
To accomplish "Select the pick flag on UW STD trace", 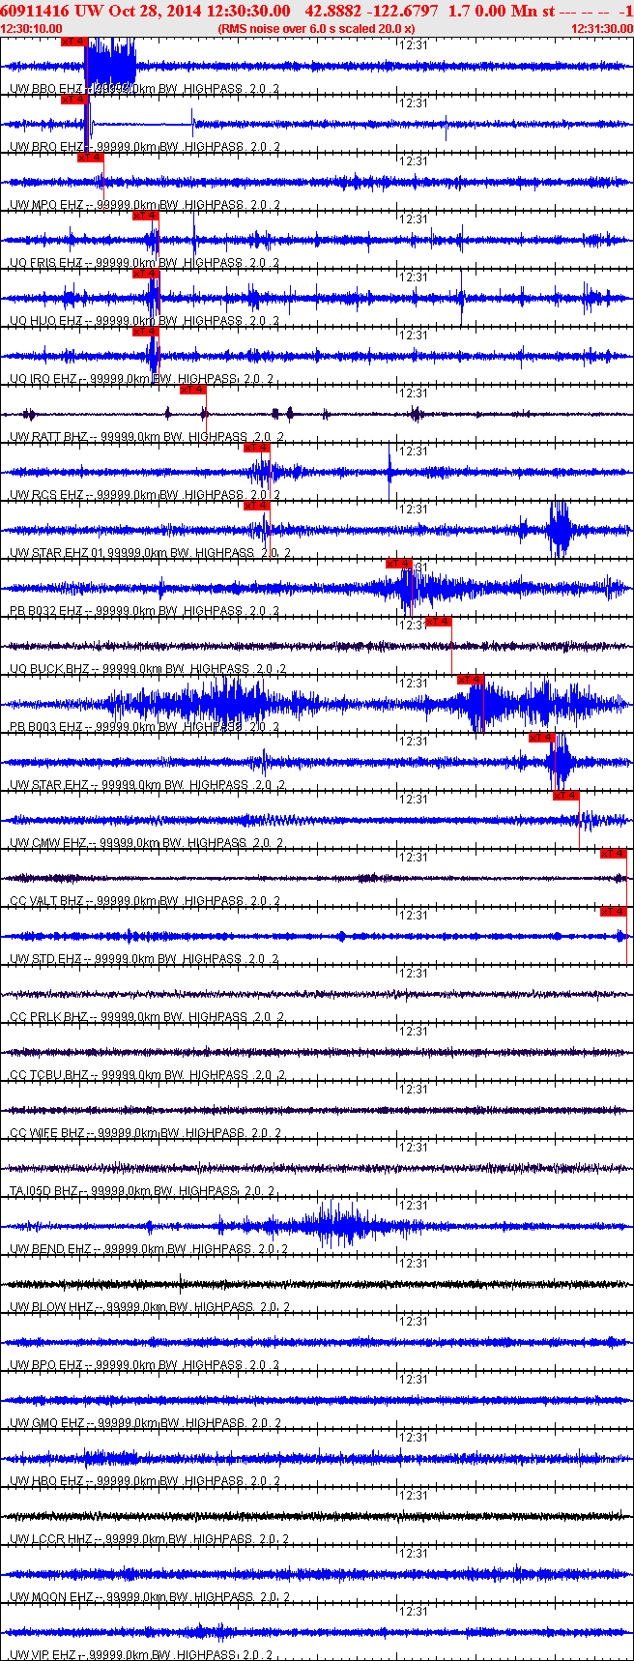I will tap(614, 912).
